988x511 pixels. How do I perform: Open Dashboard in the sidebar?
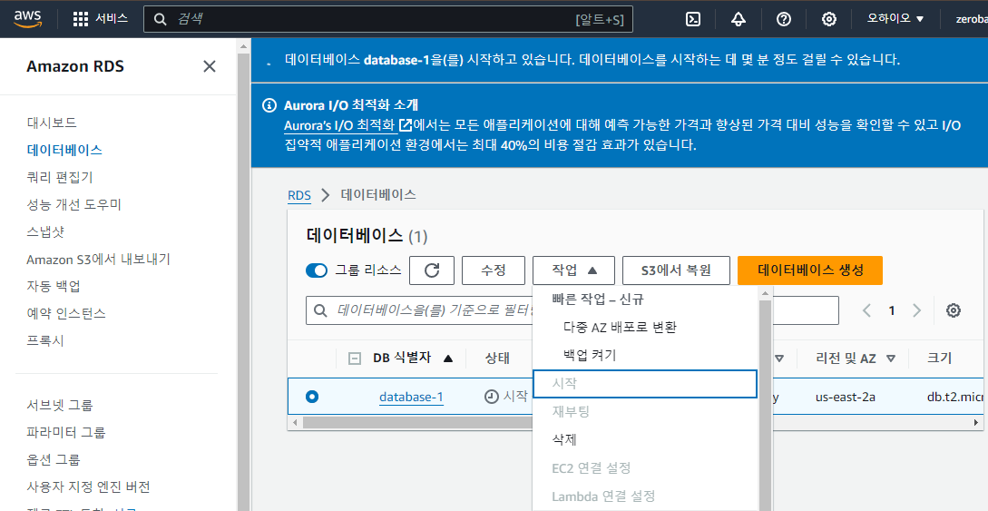[52, 123]
